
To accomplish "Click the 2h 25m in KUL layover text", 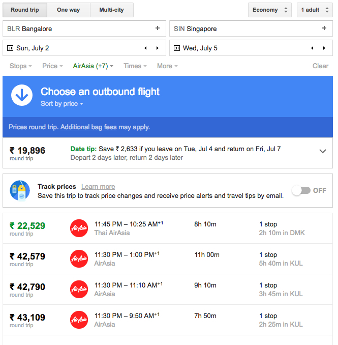I will 281,324.
